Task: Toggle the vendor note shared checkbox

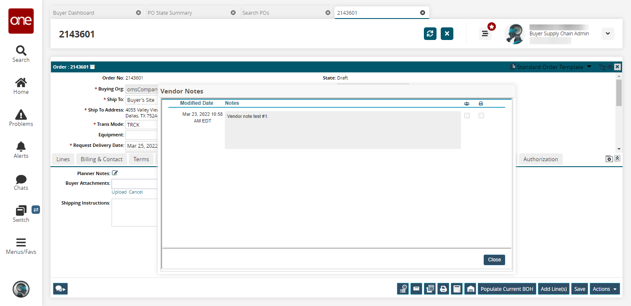Action: [x=467, y=115]
